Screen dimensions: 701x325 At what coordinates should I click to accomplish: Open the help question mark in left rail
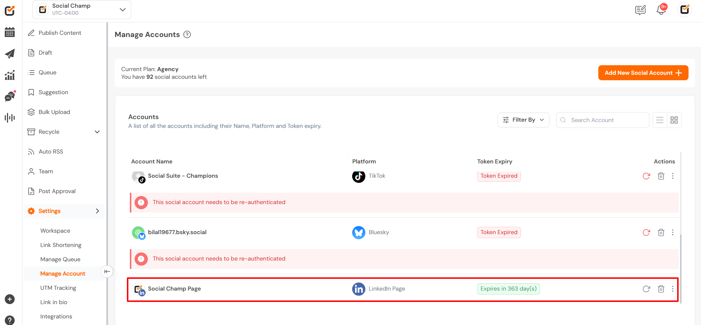click(x=10, y=320)
